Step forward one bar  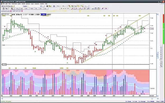click(66, 9)
